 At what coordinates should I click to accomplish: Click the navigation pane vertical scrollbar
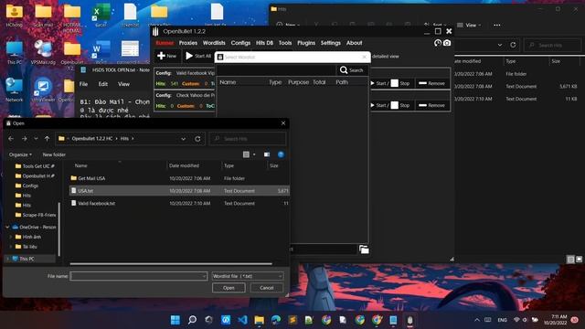pos(58,228)
